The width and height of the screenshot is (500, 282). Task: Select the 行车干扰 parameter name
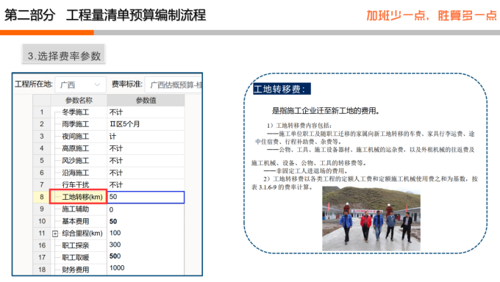(x=76, y=185)
